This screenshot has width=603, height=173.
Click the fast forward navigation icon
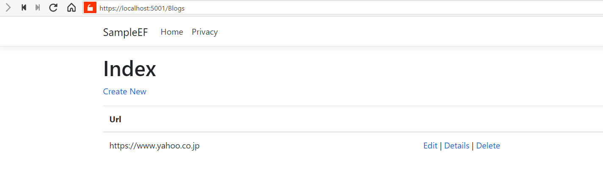tap(38, 8)
